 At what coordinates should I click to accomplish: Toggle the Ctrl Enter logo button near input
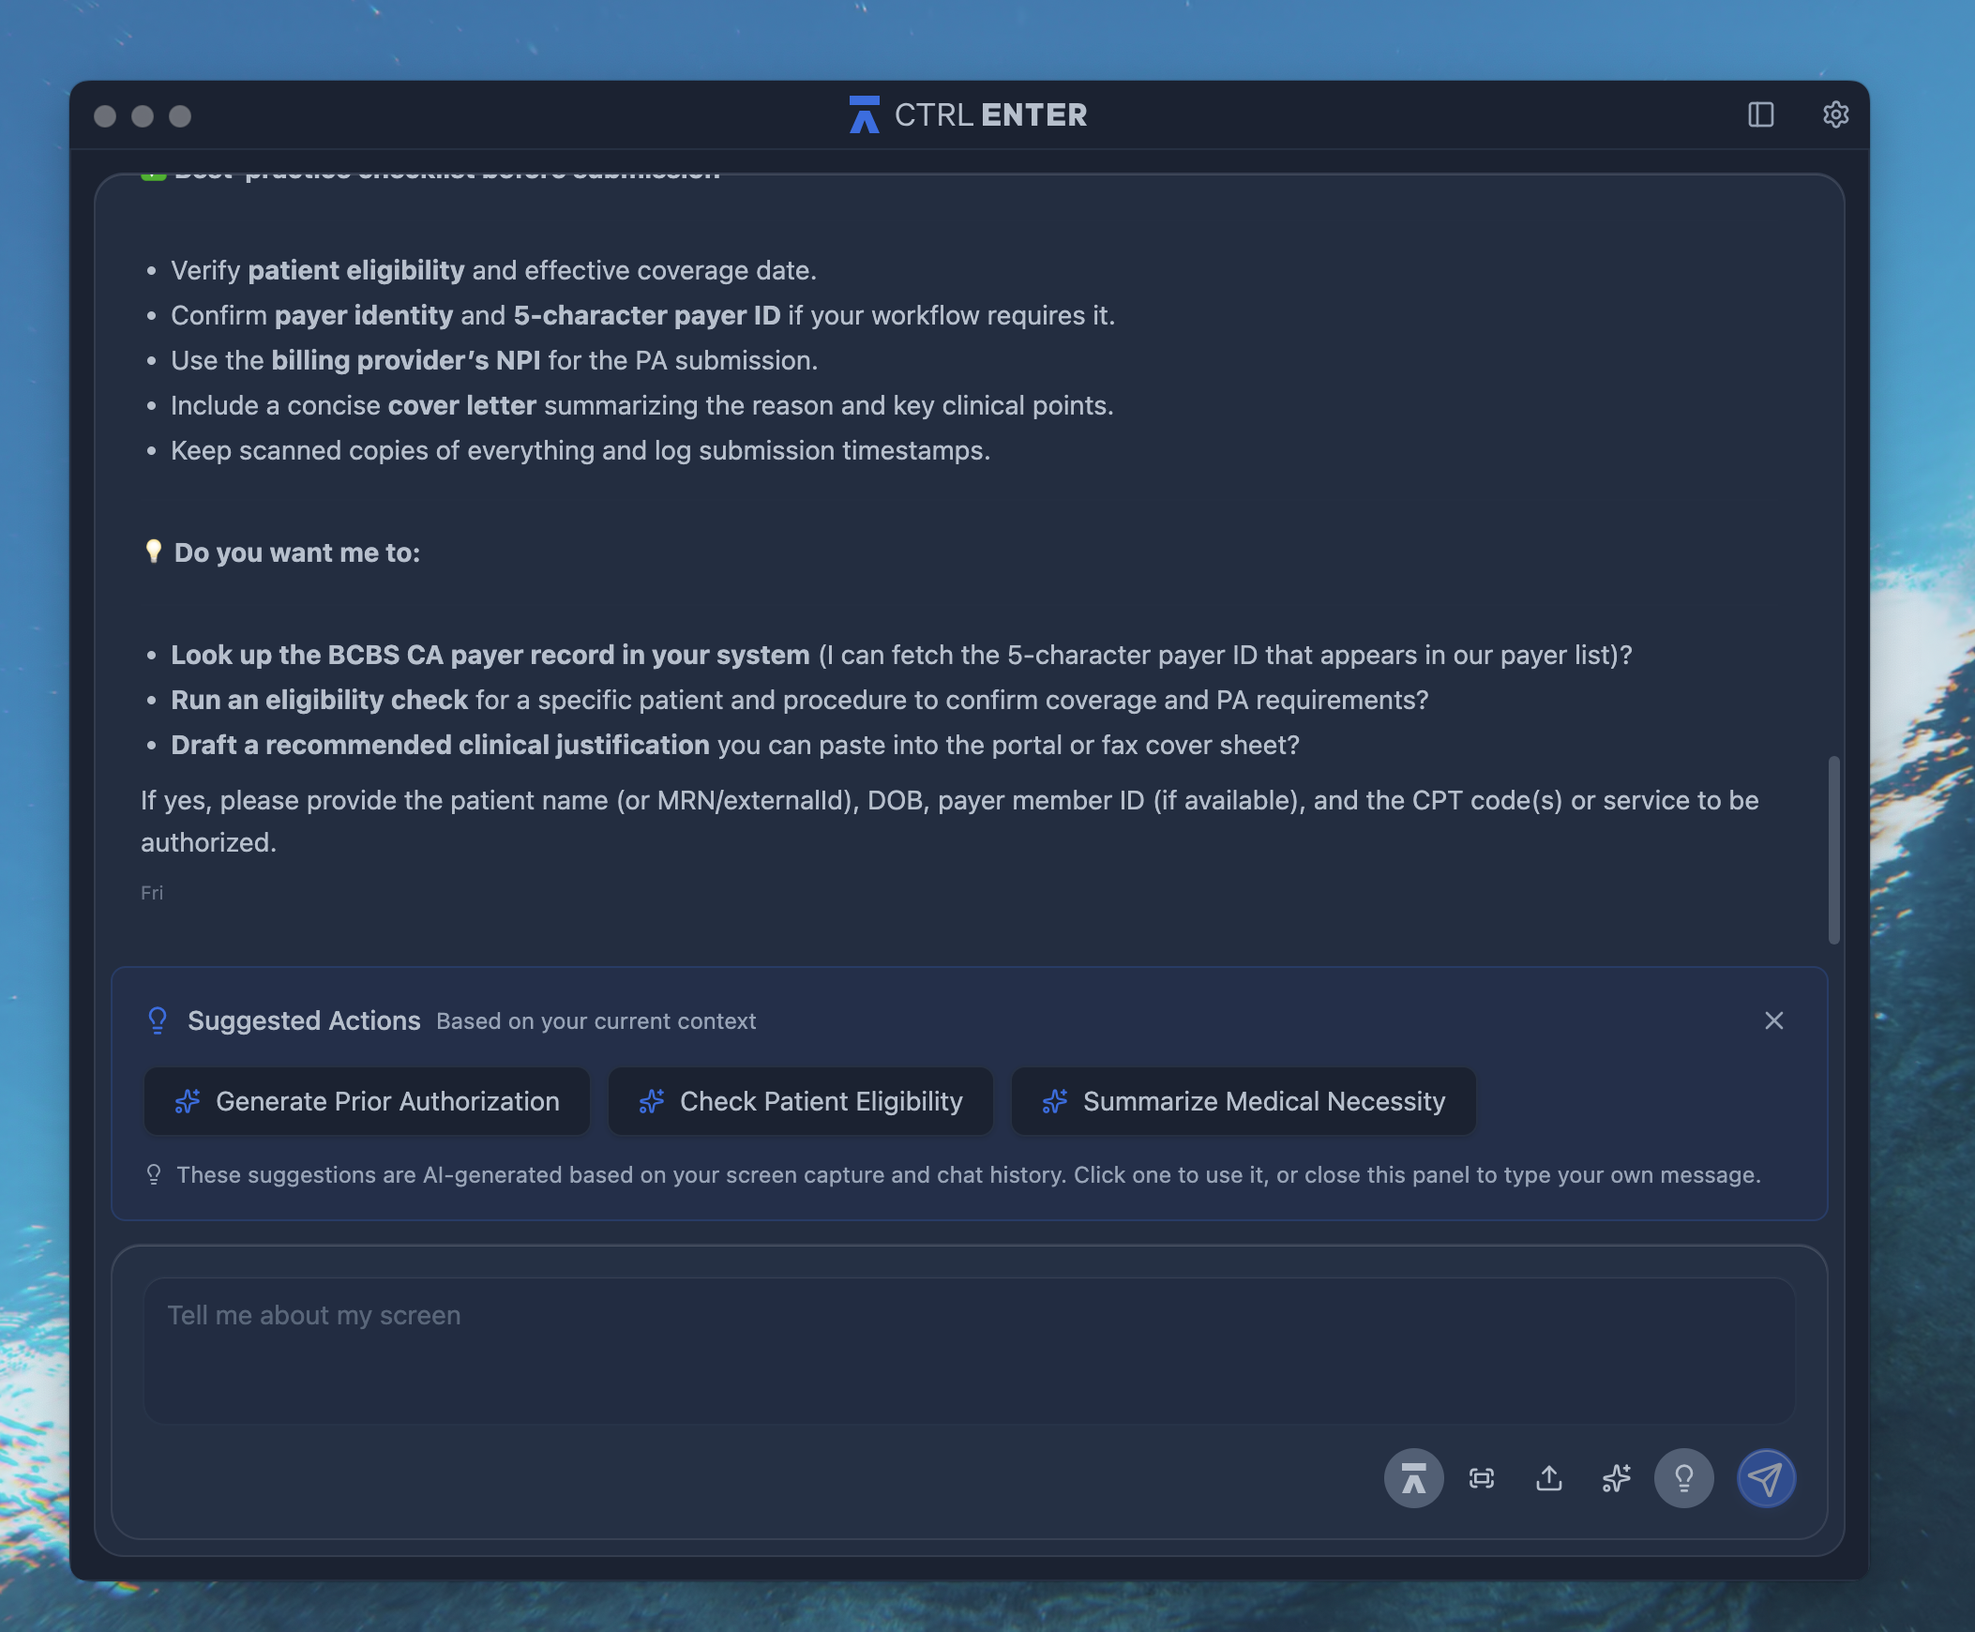click(x=1412, y=1478)
